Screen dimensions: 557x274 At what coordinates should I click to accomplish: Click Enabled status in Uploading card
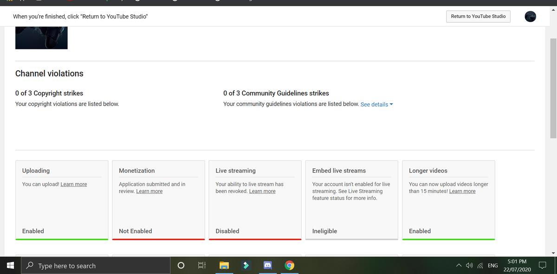(x=33, y=231)
